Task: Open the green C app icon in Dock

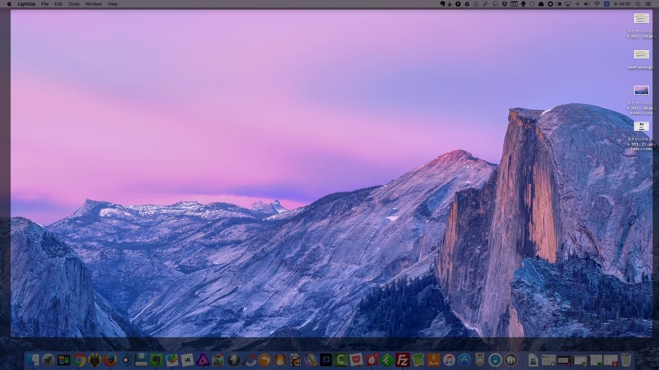Action: 341,360
